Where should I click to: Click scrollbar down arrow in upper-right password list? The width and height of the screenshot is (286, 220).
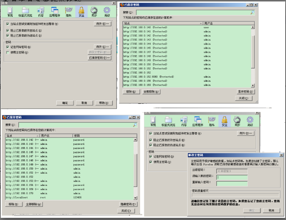pyautogui.click(x=253, y=85)
